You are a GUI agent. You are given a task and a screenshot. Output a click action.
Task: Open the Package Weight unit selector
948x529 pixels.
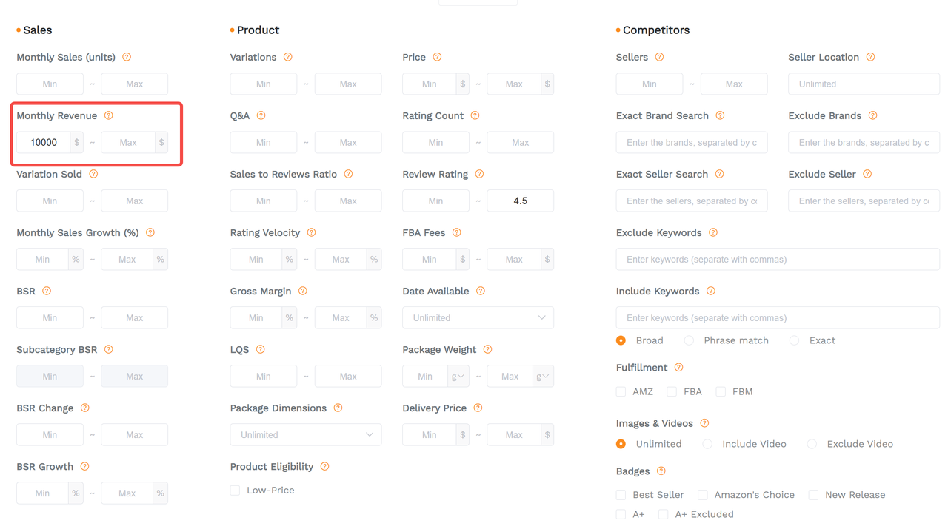coord(458,376)
